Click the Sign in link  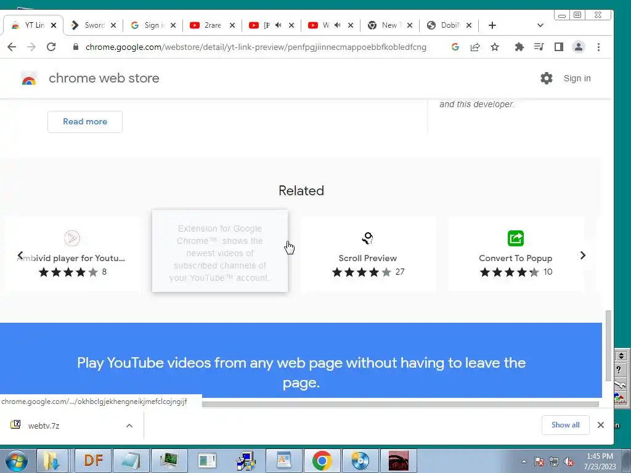(x=577, y=78)
